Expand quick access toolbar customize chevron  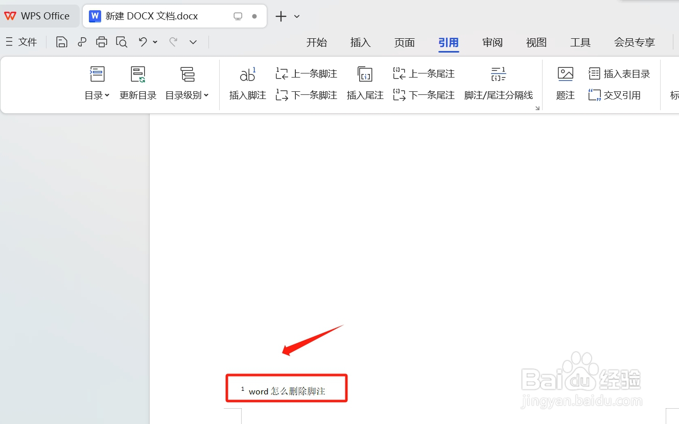[x=193, y=42]
